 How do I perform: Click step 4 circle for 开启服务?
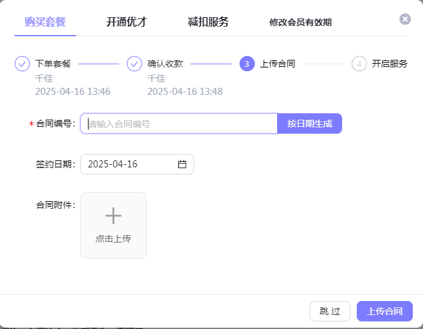pyautogui.click(x=359, y=64)
